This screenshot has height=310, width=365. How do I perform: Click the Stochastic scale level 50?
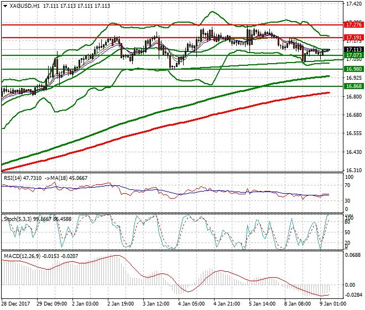(x=347, y=232)
